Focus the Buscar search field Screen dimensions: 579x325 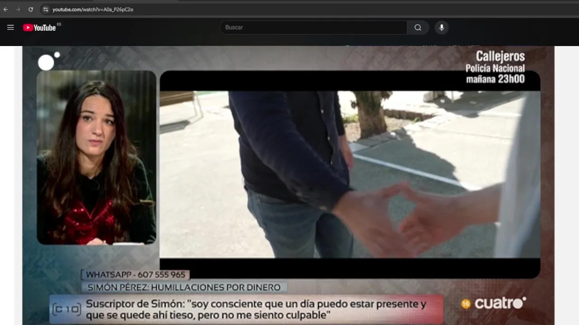pyautogui.click(x=313, y=28)
